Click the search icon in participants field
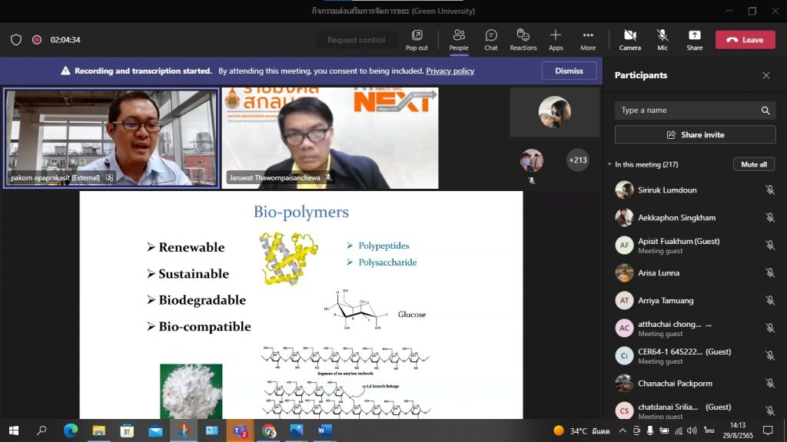Image resolution: width=787 pixels, height=442 pixels. (765, 110)
